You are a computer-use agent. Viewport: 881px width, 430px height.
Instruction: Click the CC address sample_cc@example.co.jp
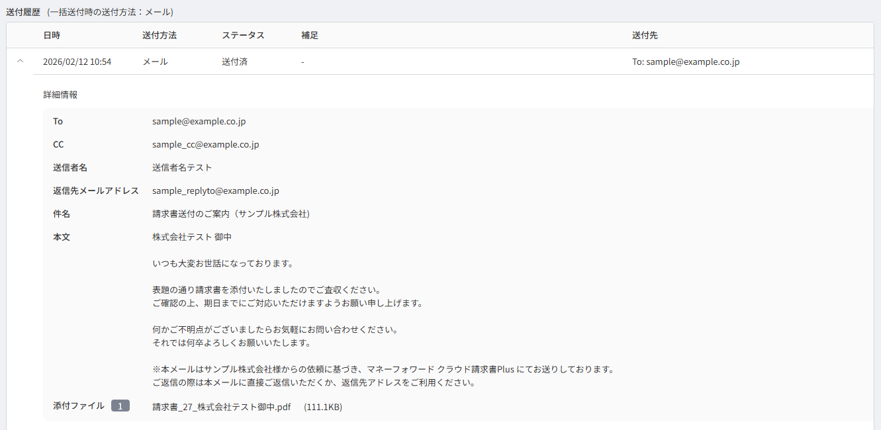pos(205,144)
